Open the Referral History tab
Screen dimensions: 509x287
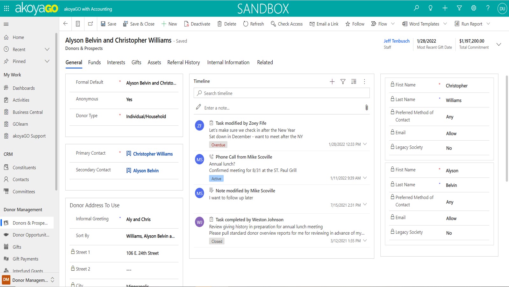[x=183, y=63]
